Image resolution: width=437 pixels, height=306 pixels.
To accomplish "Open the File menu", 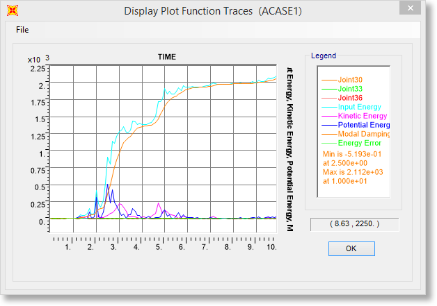I will (x=22, y=30).
